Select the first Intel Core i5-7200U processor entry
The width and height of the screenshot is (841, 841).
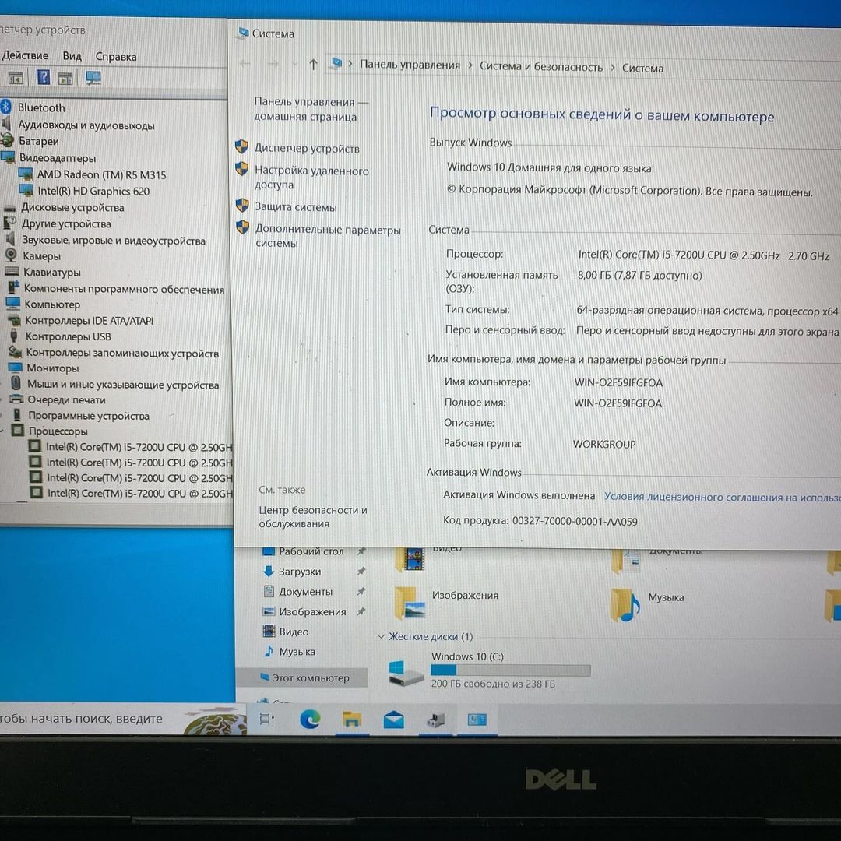click(x=139, y=447)
